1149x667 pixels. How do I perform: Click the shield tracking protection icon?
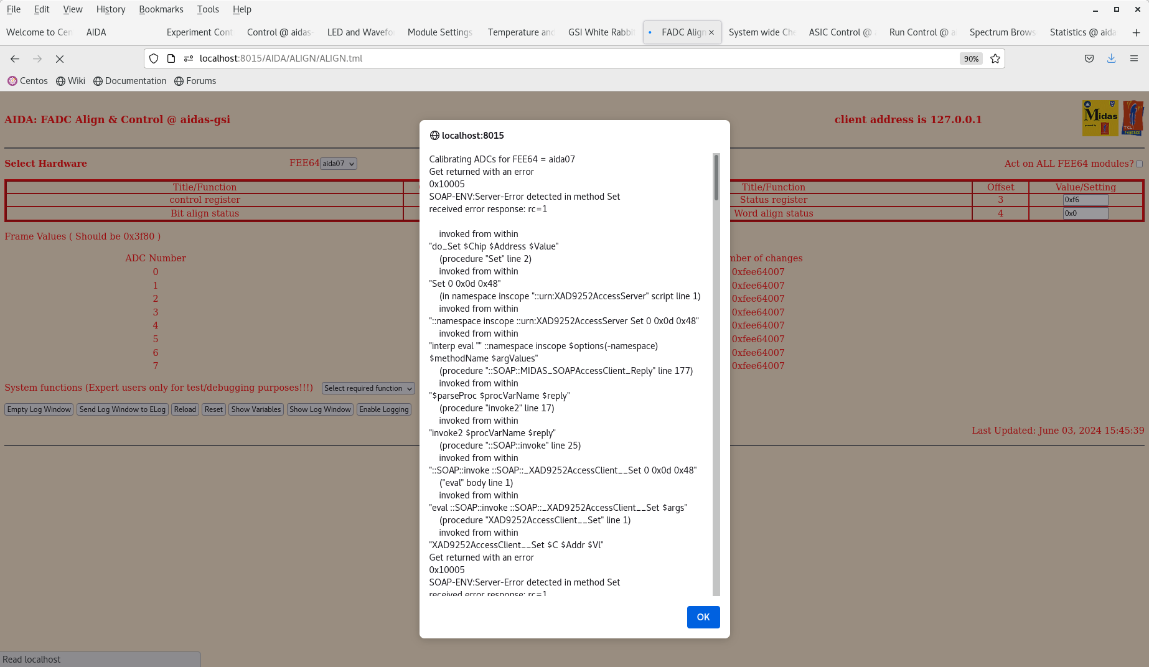click(154, 58)
